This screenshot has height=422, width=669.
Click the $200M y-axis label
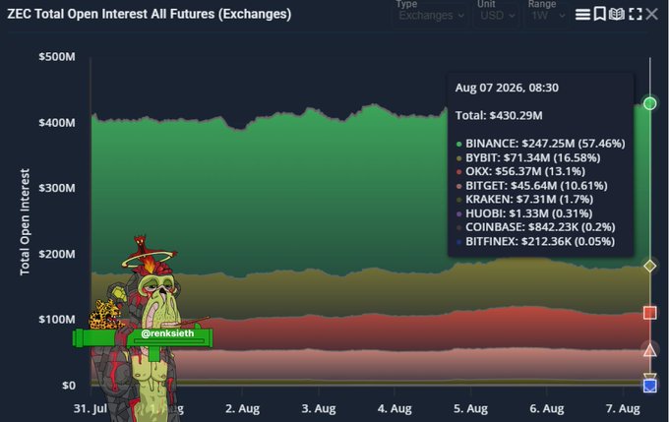point(57,255)
